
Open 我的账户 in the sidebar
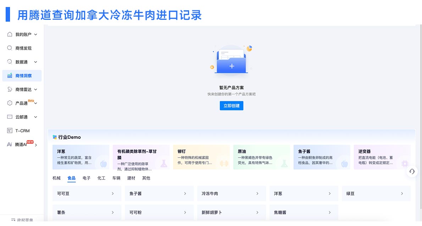tap(20, 34)
